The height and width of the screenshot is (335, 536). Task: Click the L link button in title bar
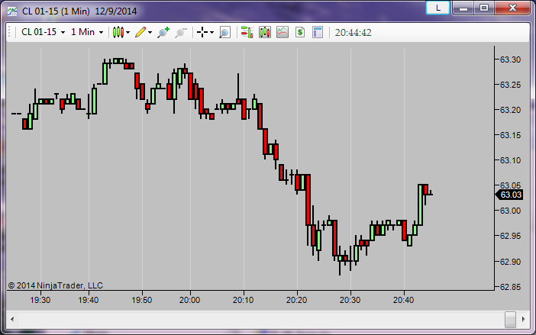click(x=438, y=8)
